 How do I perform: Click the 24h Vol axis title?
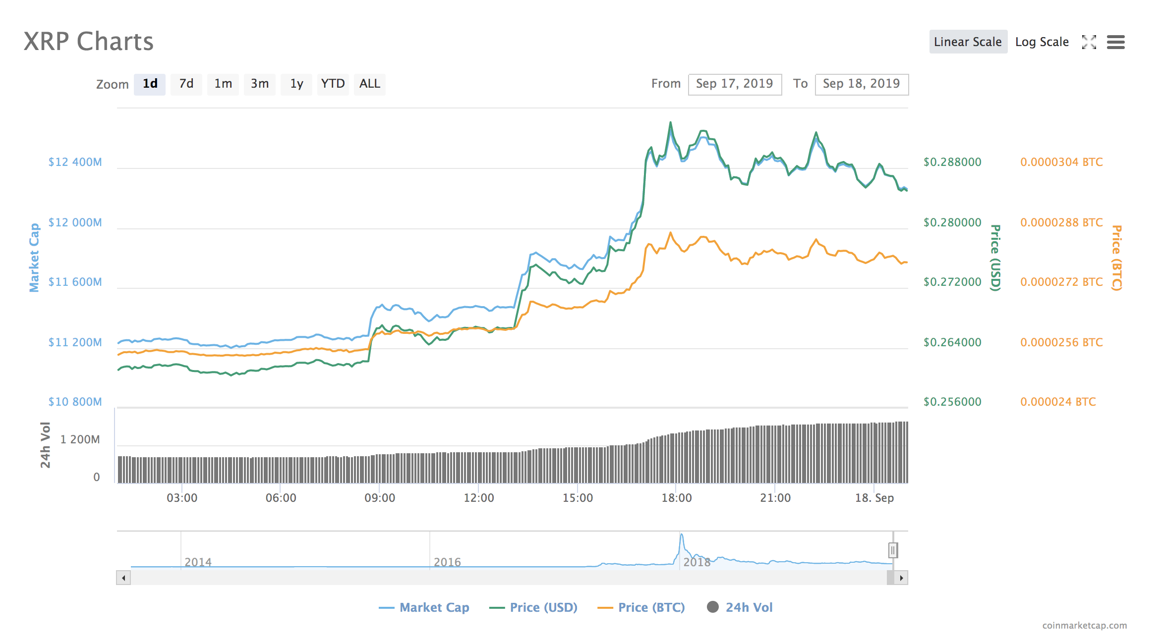[x=45, y=445]
